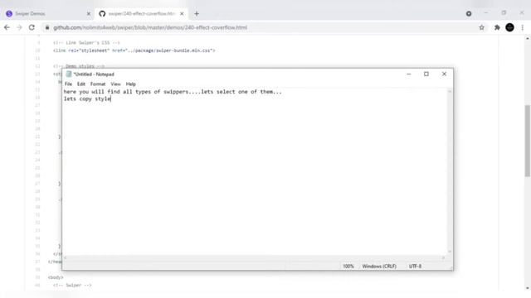
Task: Click the browser forward arrow
Action: coord(19,27)
